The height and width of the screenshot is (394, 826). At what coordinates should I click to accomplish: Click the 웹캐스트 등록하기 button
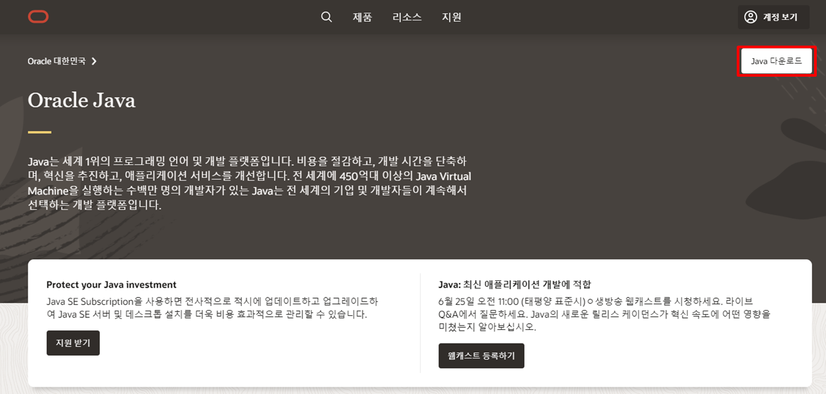(x=481, y=356)
